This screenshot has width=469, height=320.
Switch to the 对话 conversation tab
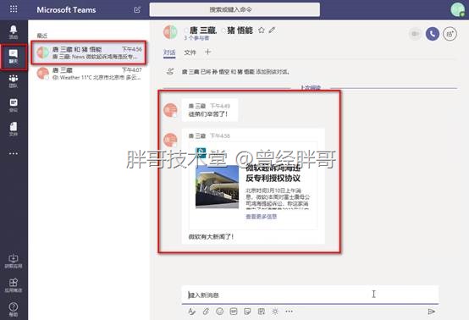pyautogui.click(x=169, y=52)
